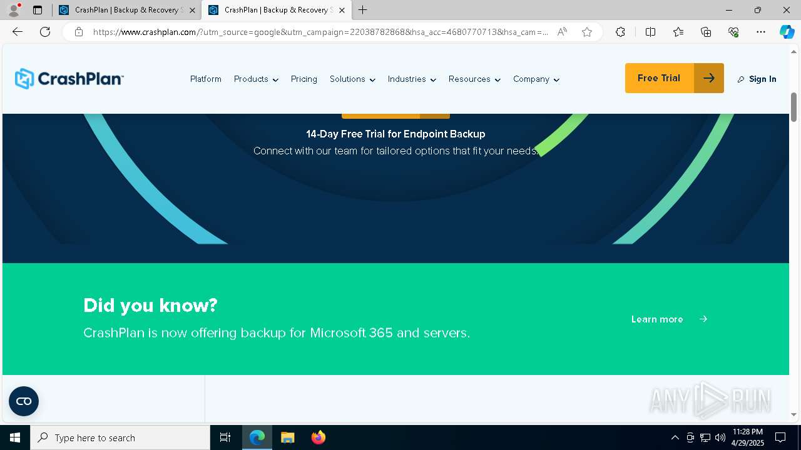801x450 pixels.
Task: Click the scrollbar down arrow
Action: pos(793,414)
